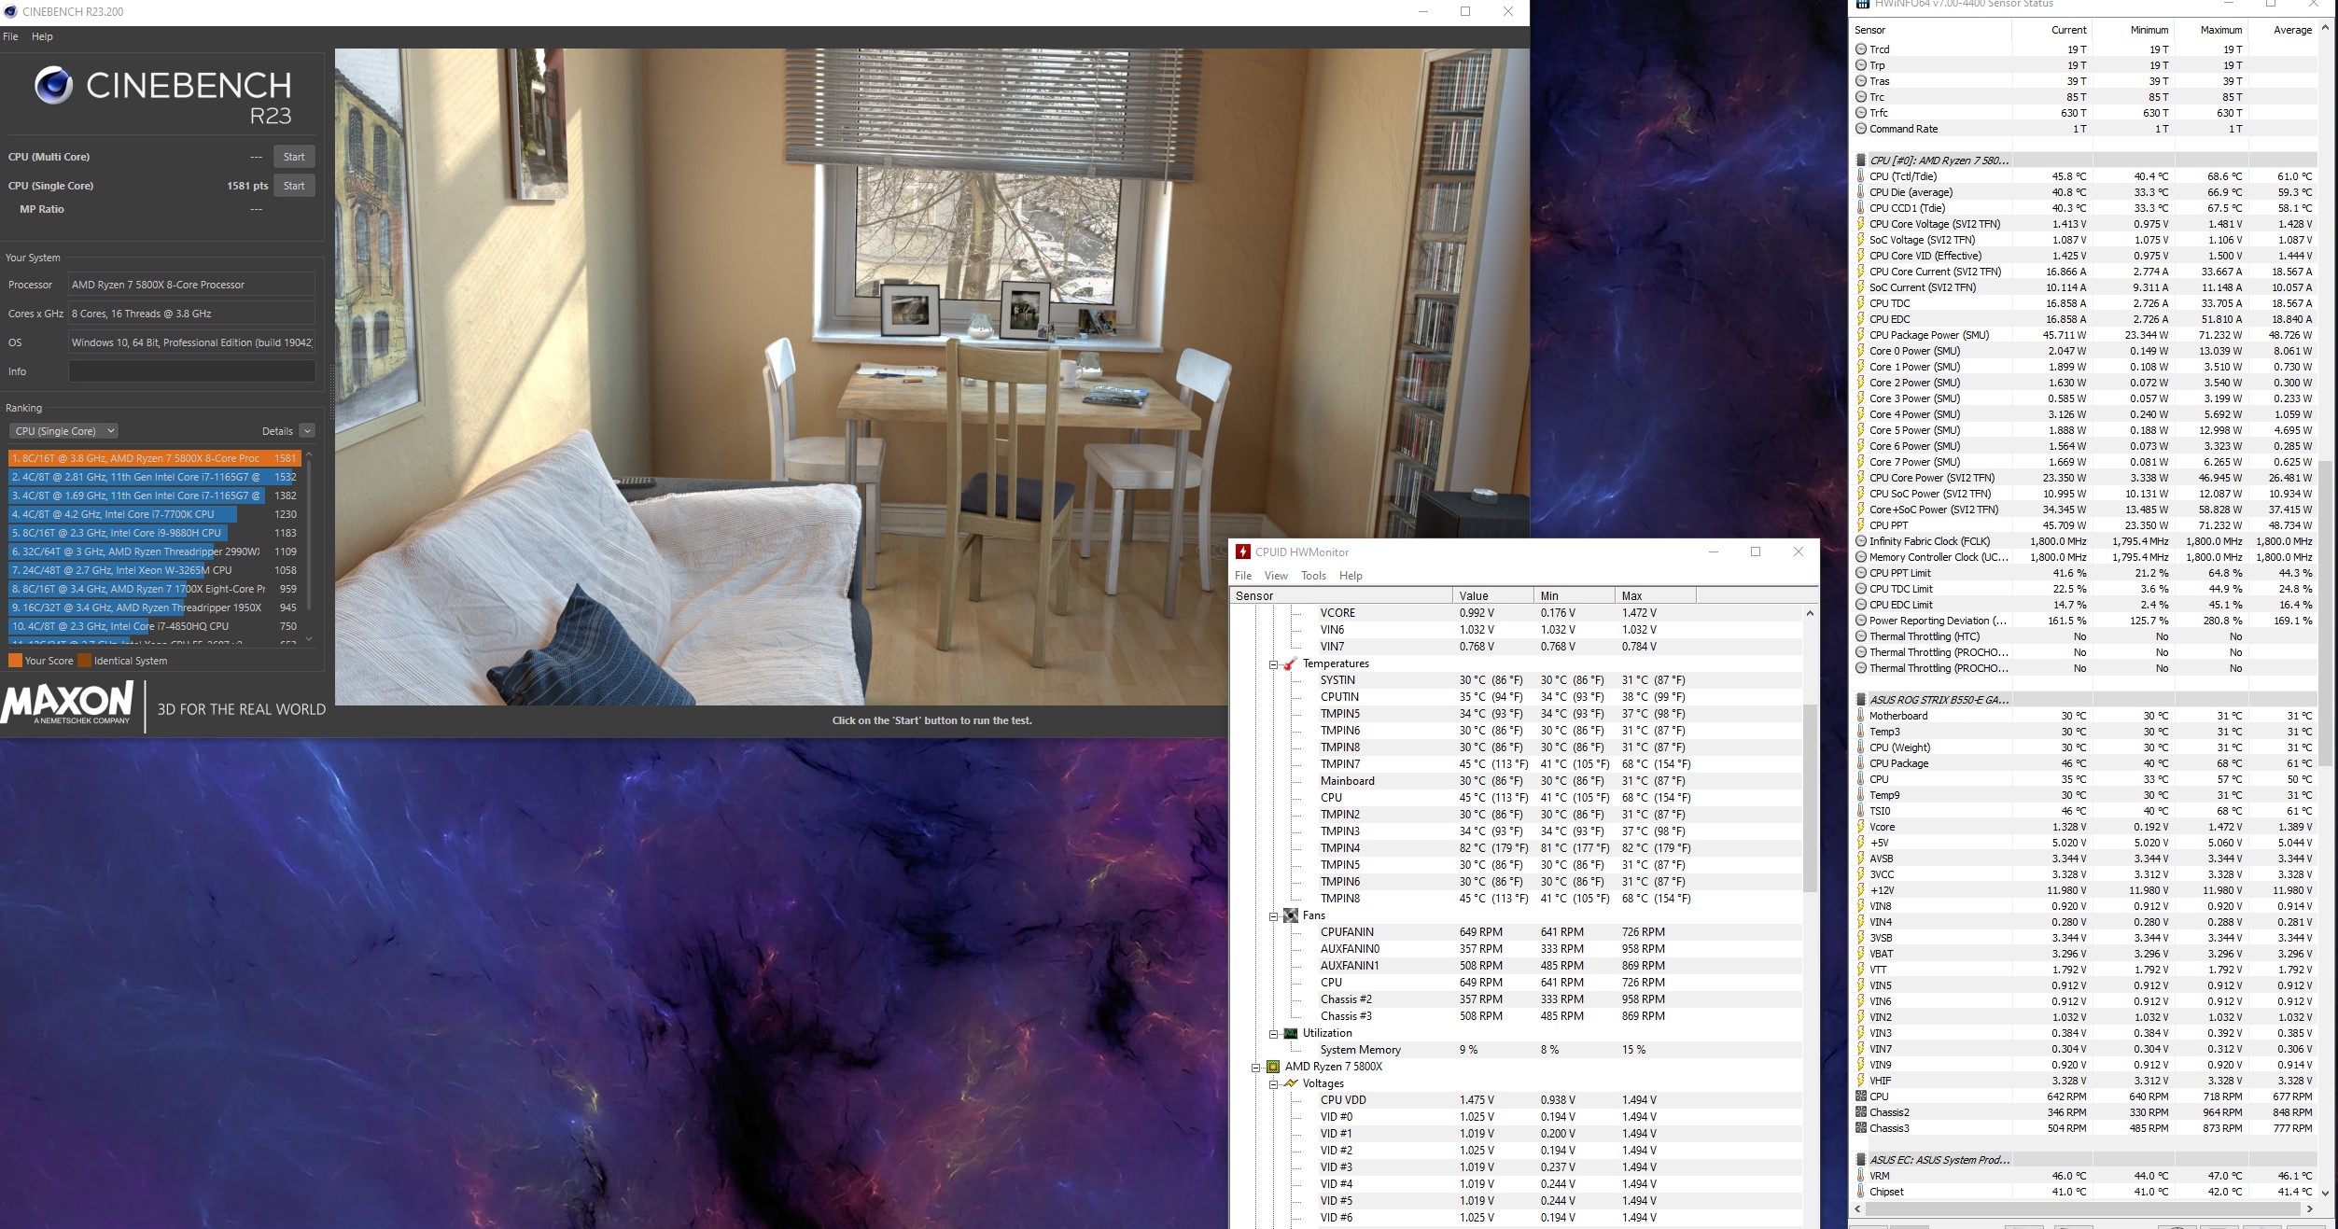Click the Vcore lightning icon in HWiNFO
This screenshot has width=2338, height=1229.
(x=1861, y=827)
